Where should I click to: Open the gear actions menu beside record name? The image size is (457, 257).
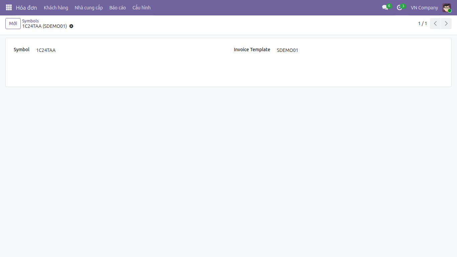(71, 26)
